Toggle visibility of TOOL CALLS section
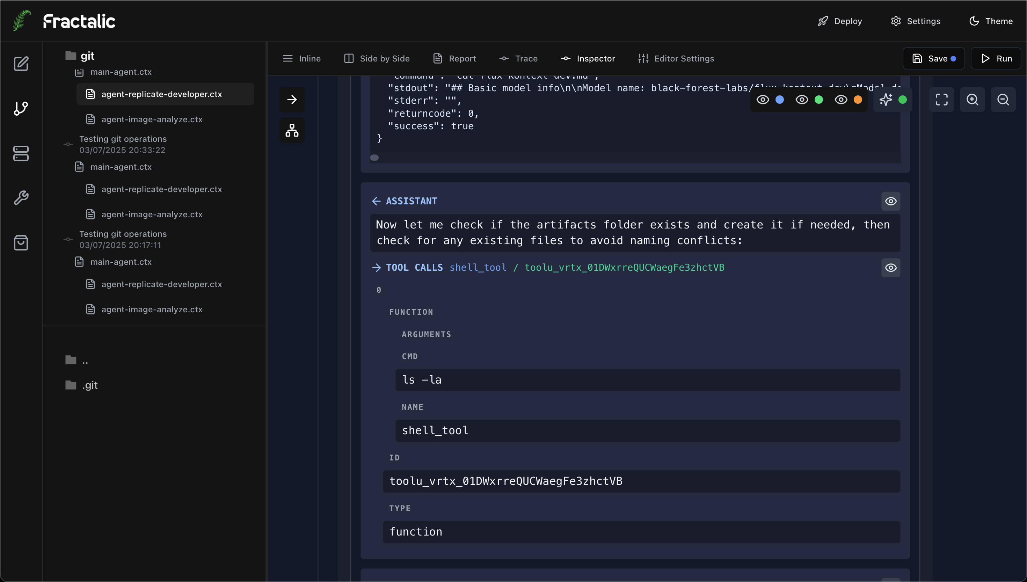This screenshot has width=1027, height=582. (891, 267)
